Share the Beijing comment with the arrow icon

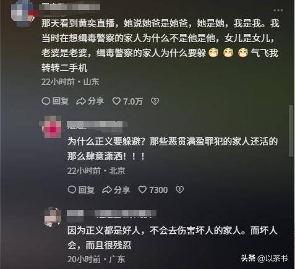click(107, 190)
